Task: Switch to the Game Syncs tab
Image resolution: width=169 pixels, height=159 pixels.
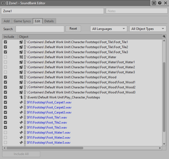Action: 22,21
